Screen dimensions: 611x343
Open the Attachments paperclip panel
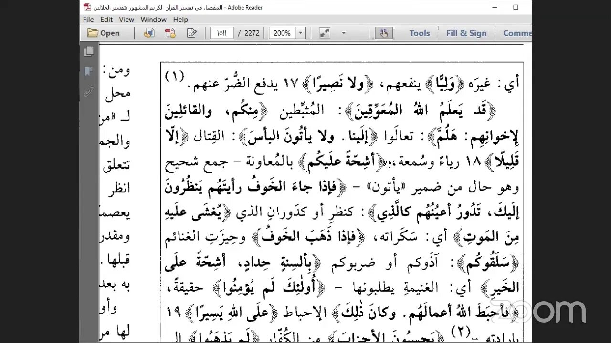pyautogui.click(x=89, y=91)
